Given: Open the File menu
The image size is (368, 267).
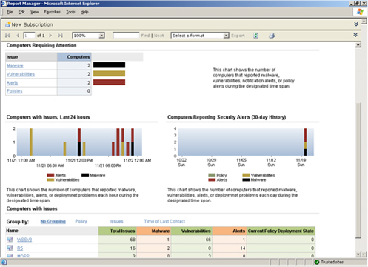Looking at the screenshot, I should (x=10, y=12).
